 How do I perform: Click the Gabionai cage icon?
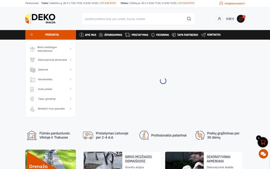point(33,70)
